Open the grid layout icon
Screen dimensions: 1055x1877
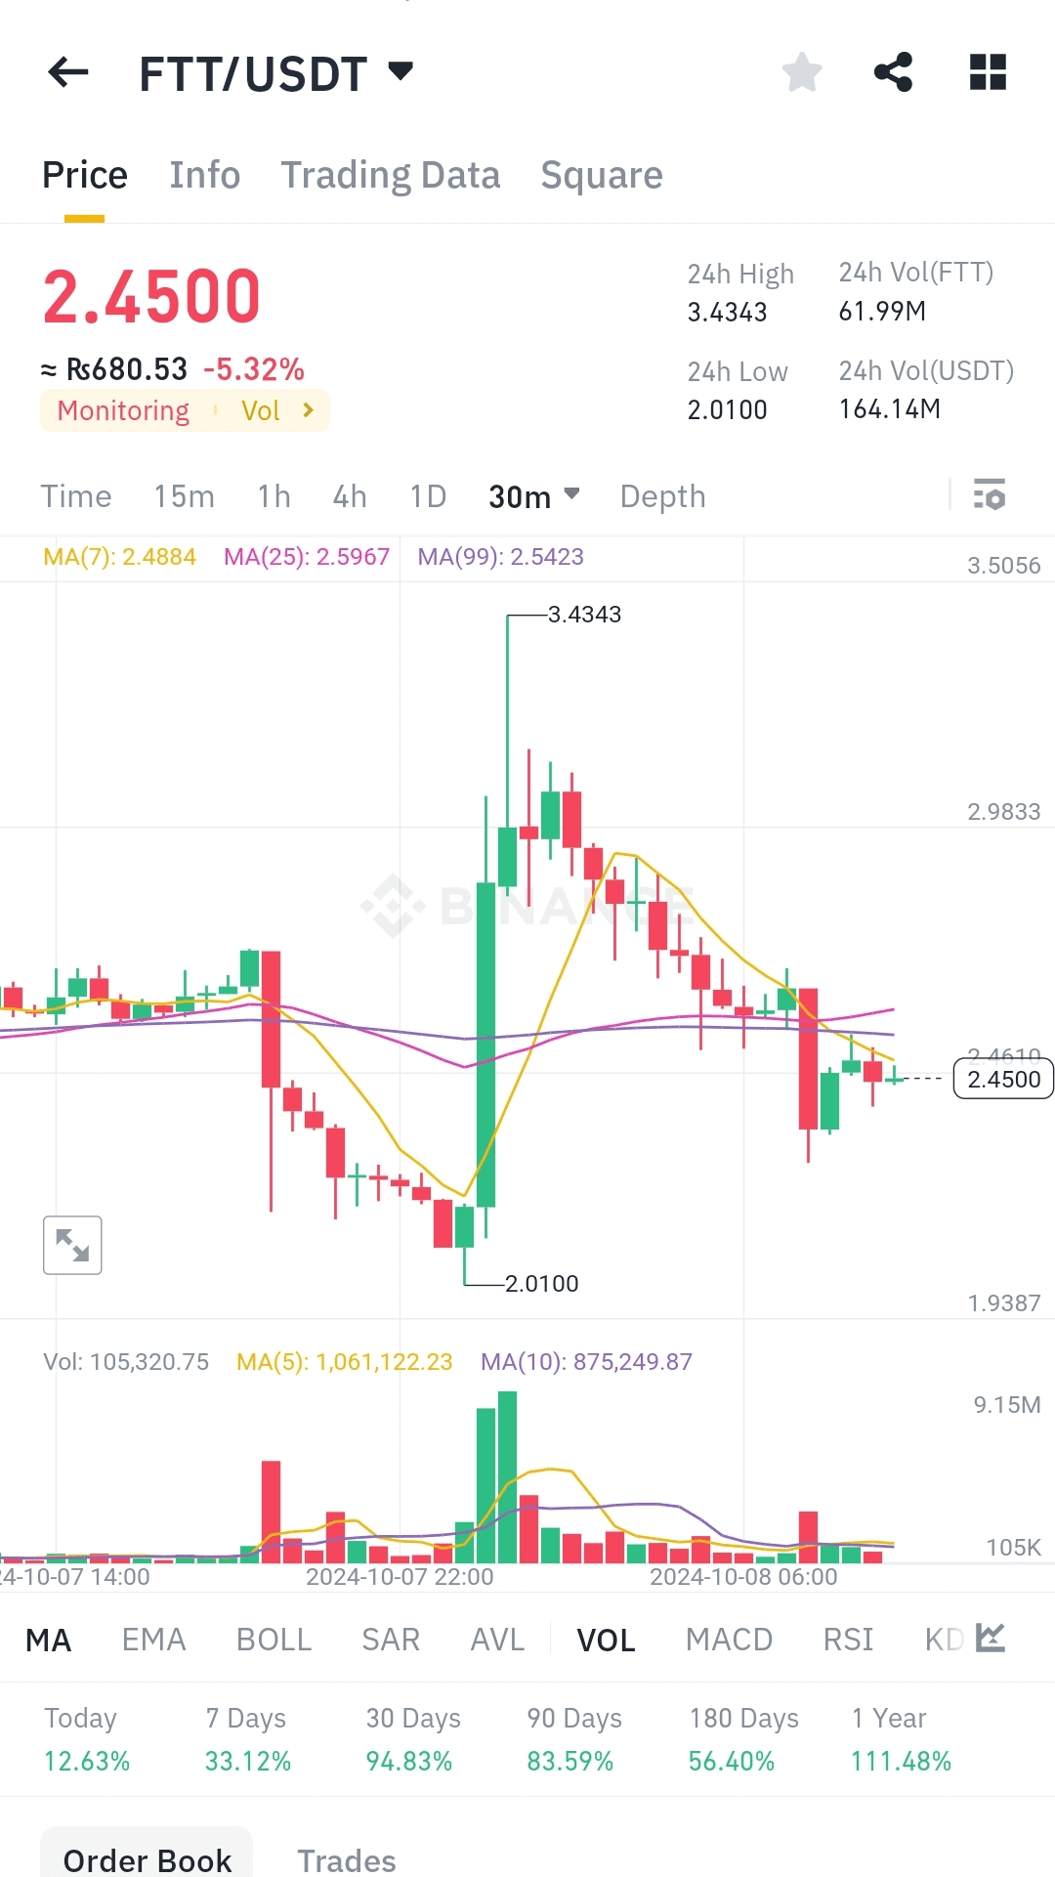tap(988, 72)
